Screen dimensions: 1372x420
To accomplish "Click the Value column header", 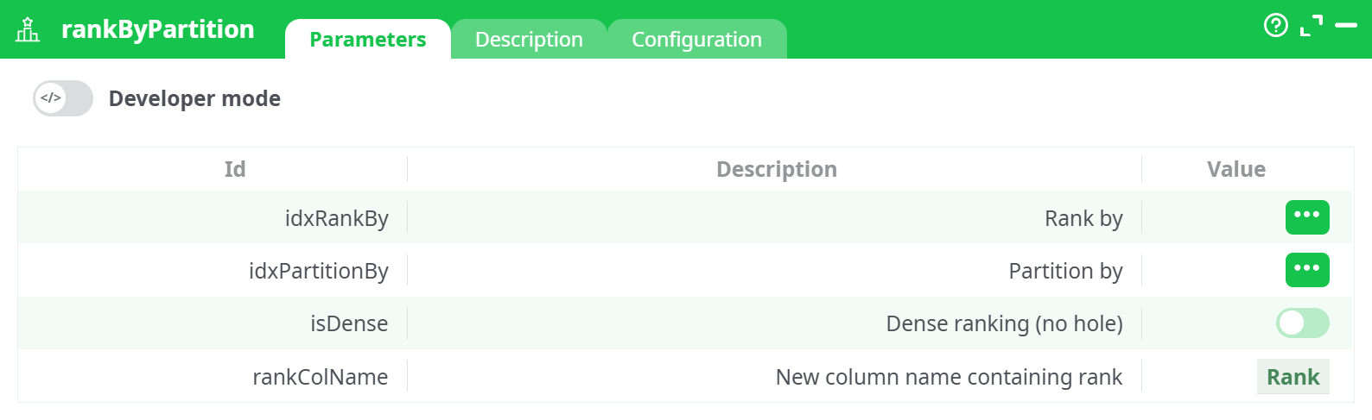I will [x=1235, y=169].
